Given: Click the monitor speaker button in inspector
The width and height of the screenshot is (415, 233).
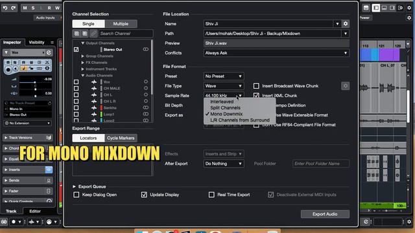Looking at the screenshot, I should (16, 69).
